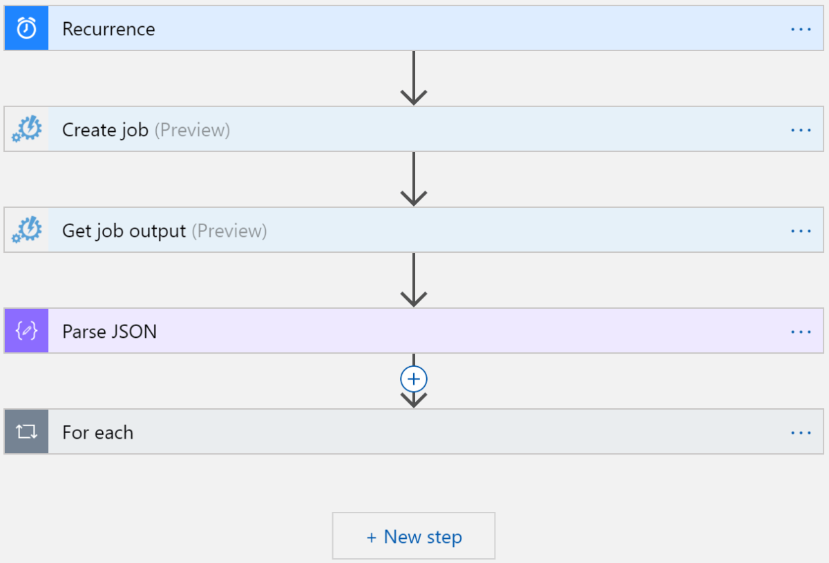Click the Get job output connector icon
Viewport: 829px width, 563px height.
(25, 230)
